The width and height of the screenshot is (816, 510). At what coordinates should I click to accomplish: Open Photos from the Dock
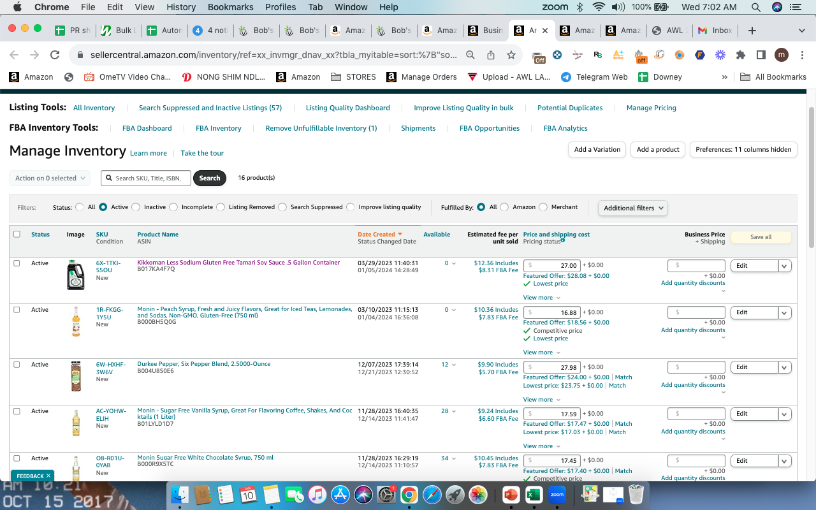(477, 494)
